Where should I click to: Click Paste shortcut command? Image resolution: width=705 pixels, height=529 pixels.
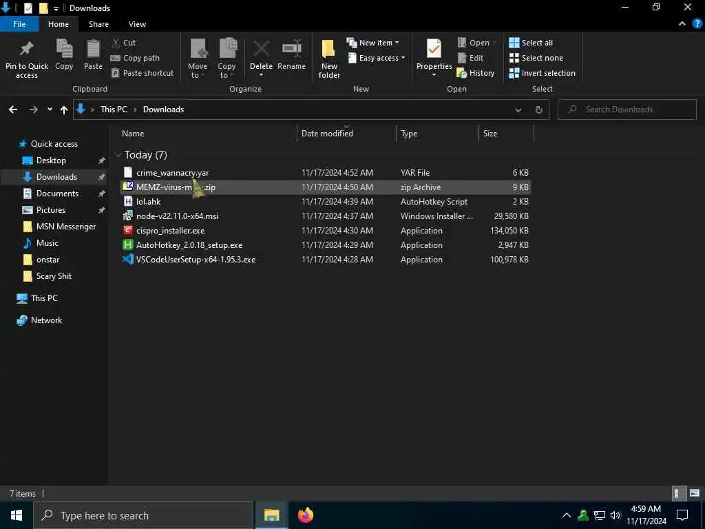coord(142,73)
